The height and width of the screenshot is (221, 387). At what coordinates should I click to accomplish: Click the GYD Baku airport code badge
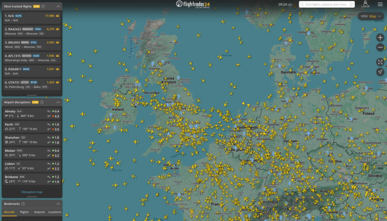[x=45, y=87]
